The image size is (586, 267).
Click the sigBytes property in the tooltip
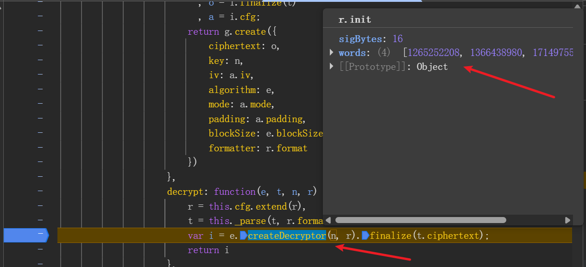pos(360,38)
